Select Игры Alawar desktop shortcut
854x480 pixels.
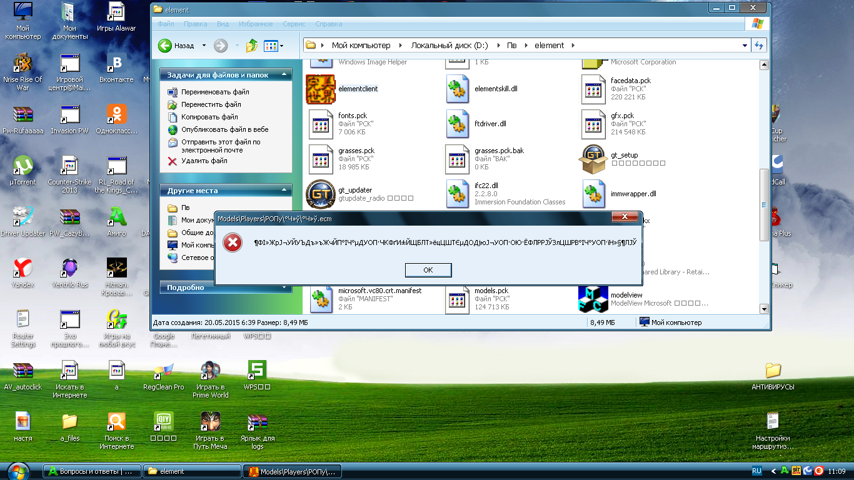tap(116, 17)
